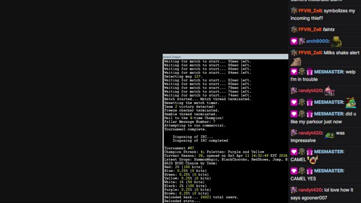
Task: Click the FFVIII_Zell name on 'Milks shake alert'
Action: click(x=310, y=52)
